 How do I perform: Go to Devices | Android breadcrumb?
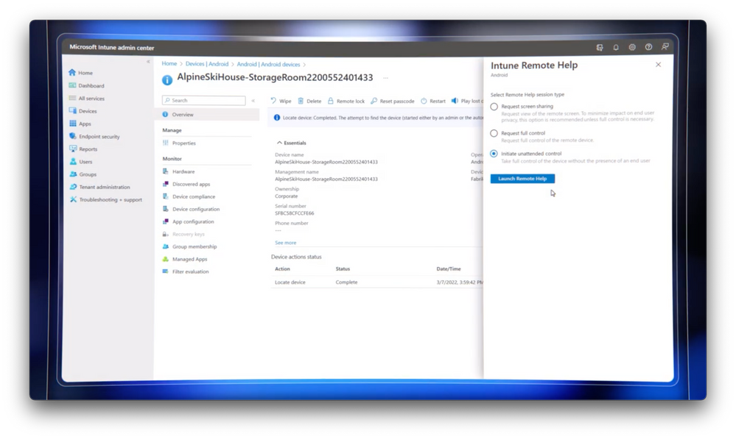coord(207,64)
